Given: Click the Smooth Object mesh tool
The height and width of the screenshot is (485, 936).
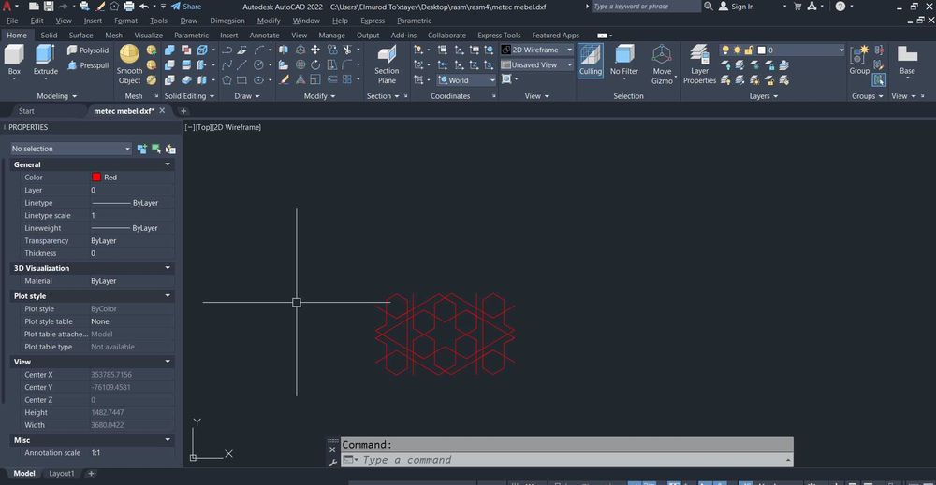Looking at the screenshot, I should pyautogui.click(x=129, y=64).
